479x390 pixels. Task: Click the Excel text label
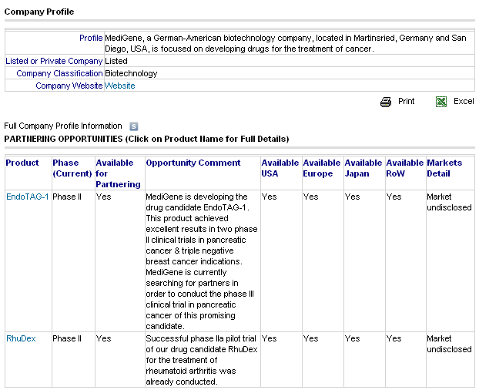point(464,102)
